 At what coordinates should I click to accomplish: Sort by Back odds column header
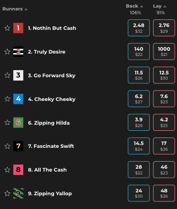coord(134,6)
